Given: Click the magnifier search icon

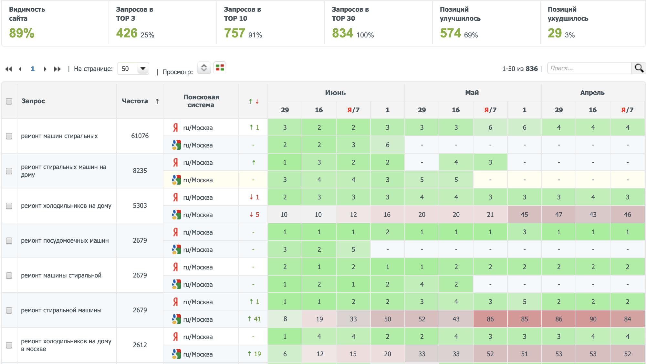Looking at the screenshot, I should point(639,68).
